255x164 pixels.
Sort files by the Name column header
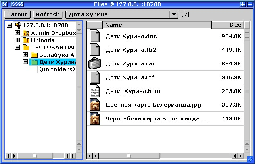(157, 25)
